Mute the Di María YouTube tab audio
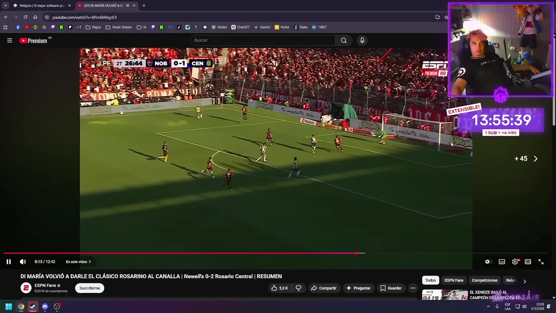 127,6
